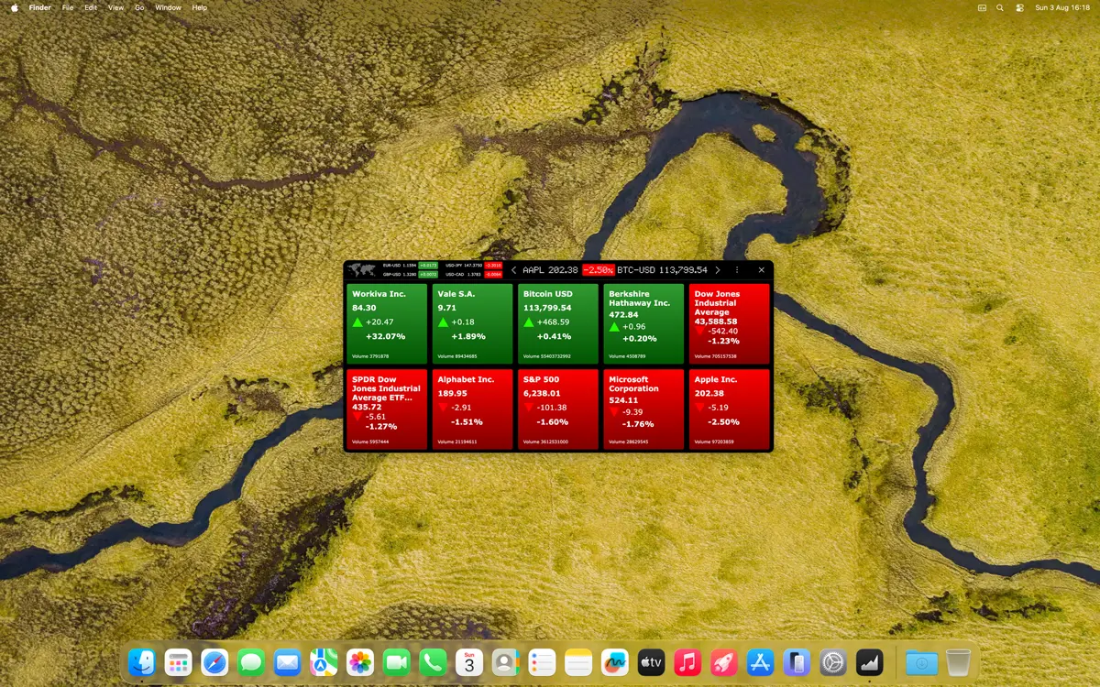Open the Microsoft Corporation stock tile
This screenshot has height=687, width=1100.
point(643,409)
